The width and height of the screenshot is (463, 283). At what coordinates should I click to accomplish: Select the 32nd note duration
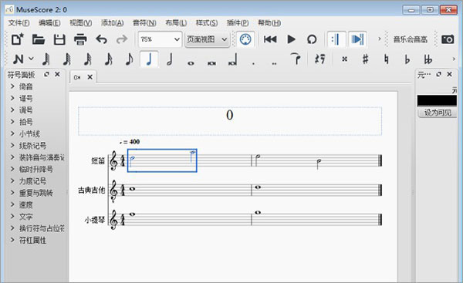pos(88,59)
